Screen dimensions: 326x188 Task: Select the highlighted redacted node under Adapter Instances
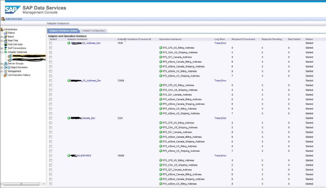coord(29,56)
